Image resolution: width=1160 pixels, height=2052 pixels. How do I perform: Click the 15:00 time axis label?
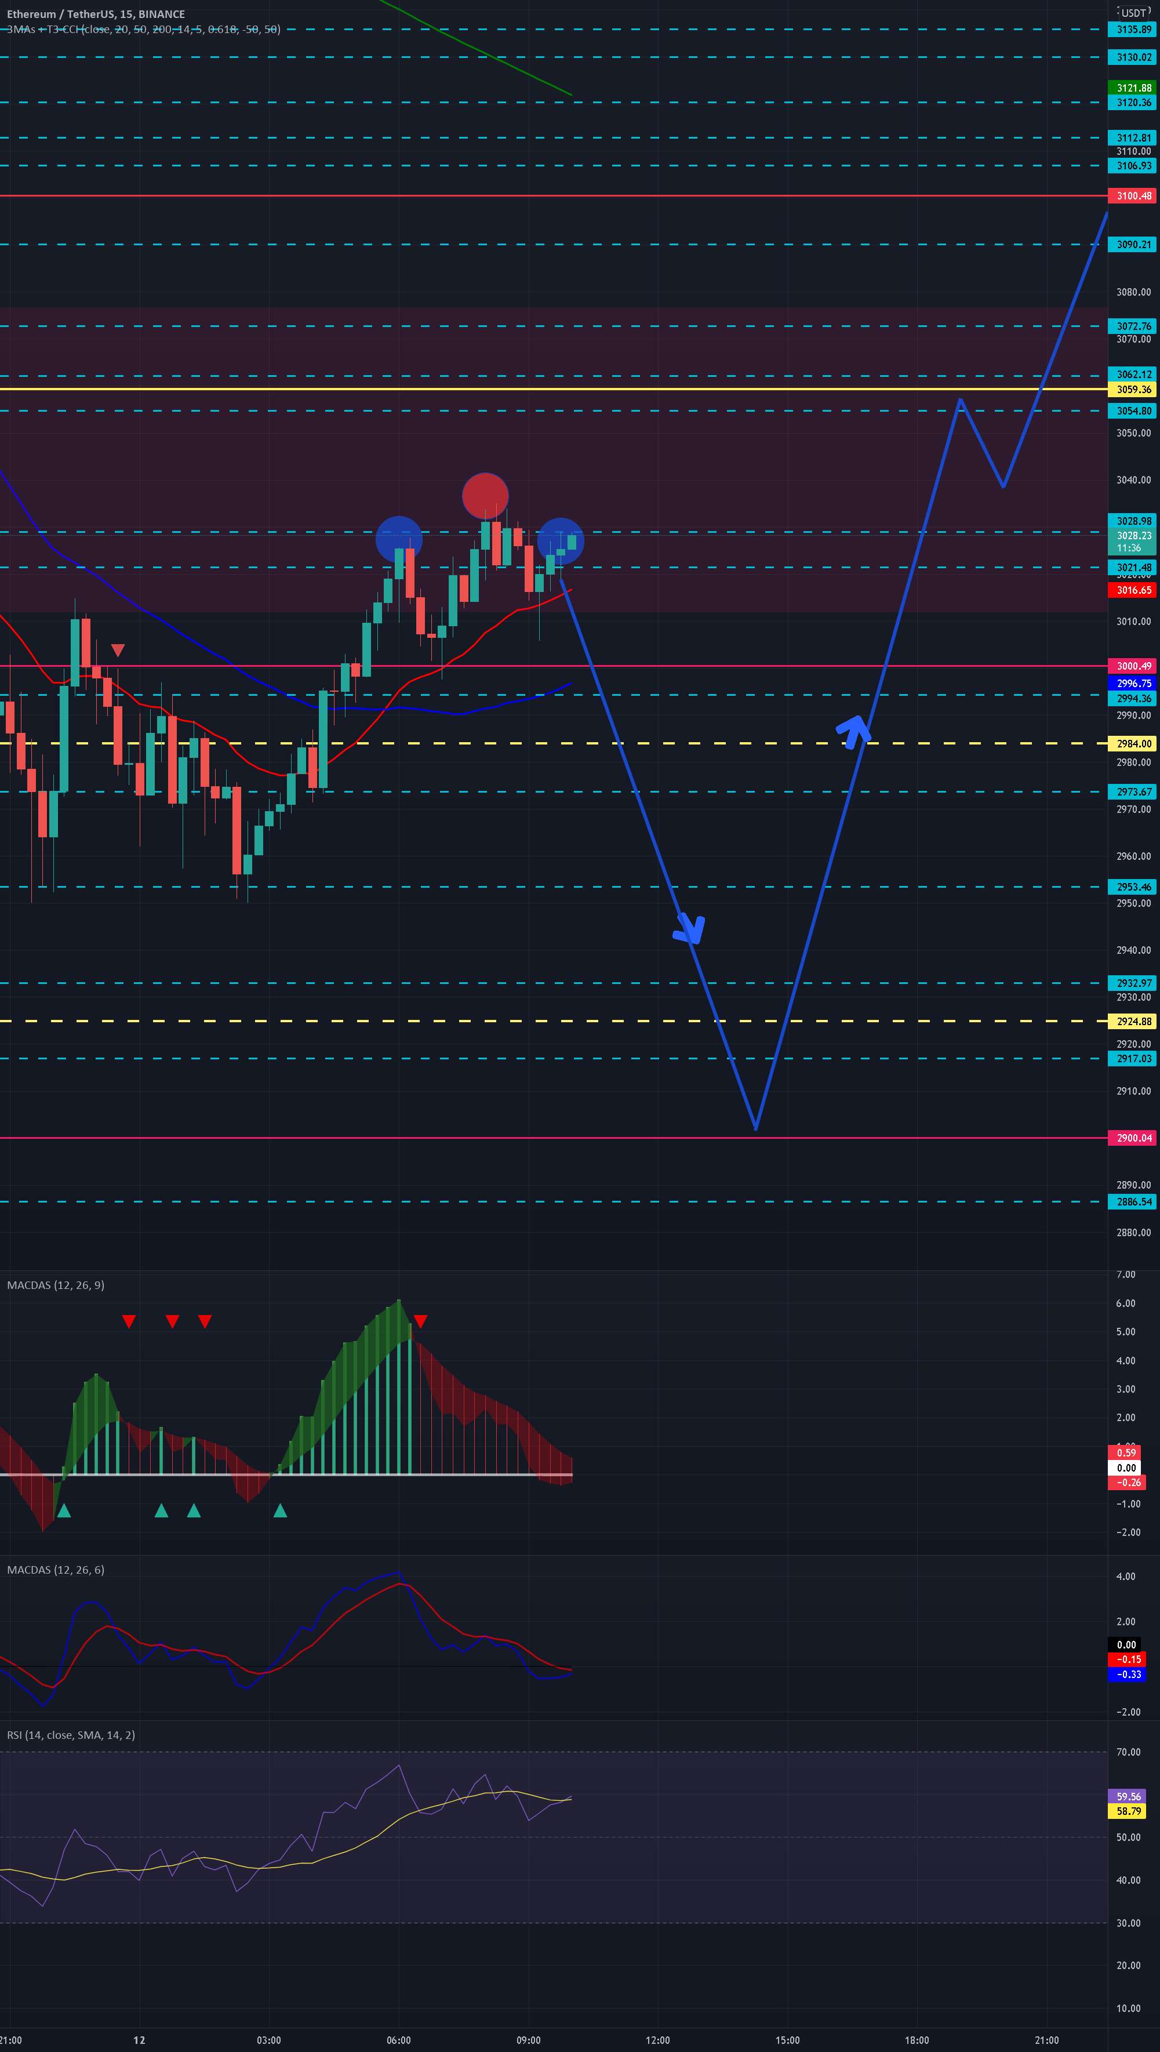coord(787,2040)
